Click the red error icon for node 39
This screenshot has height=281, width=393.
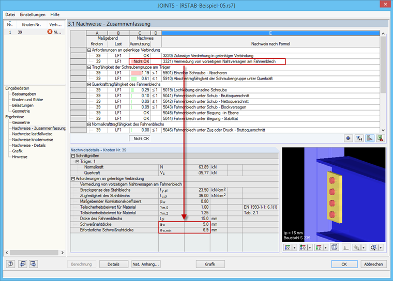(x=50, y=32)
